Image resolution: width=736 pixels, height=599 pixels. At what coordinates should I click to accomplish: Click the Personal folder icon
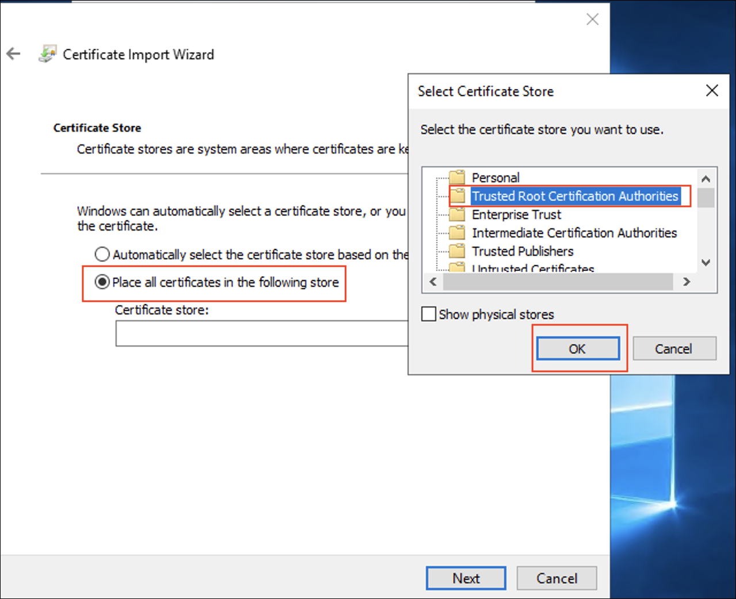coord(457,177)
